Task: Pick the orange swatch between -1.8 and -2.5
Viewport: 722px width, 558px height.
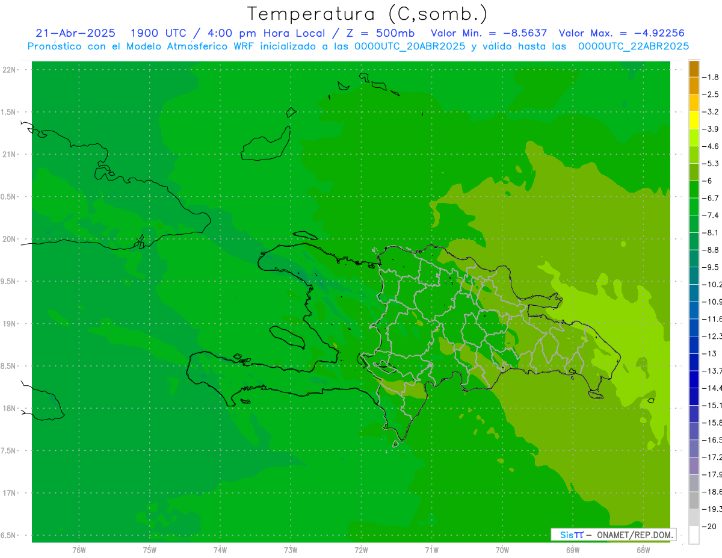Action: pyautogui.click(x=694, y=86)
